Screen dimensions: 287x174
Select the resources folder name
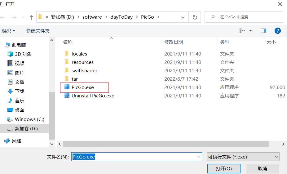coord(82,62)
